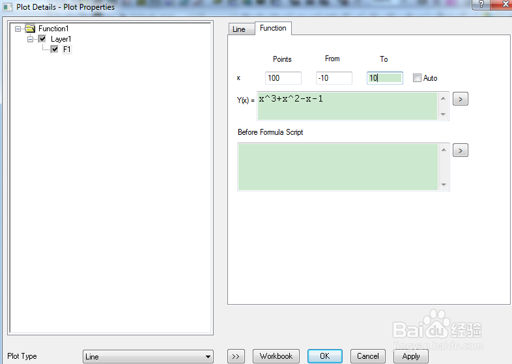Viewport: 512px width, 364px height.
Task: Enable the Auto range checkbox
Action: 417,78
